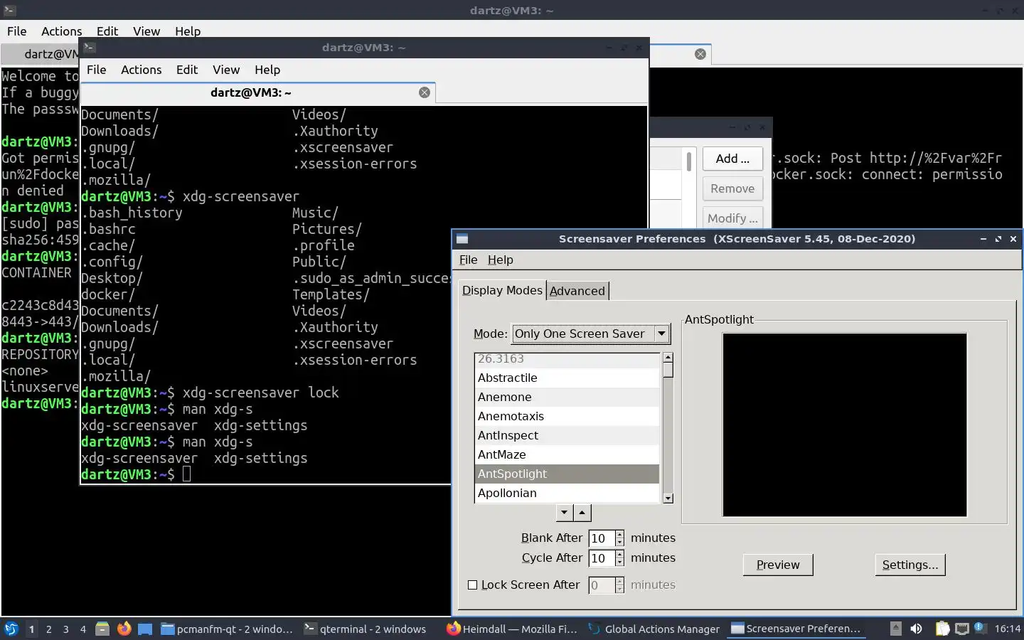Open View menu in back terminal window
Screen dimensions: 1024x640
(146, 31)
